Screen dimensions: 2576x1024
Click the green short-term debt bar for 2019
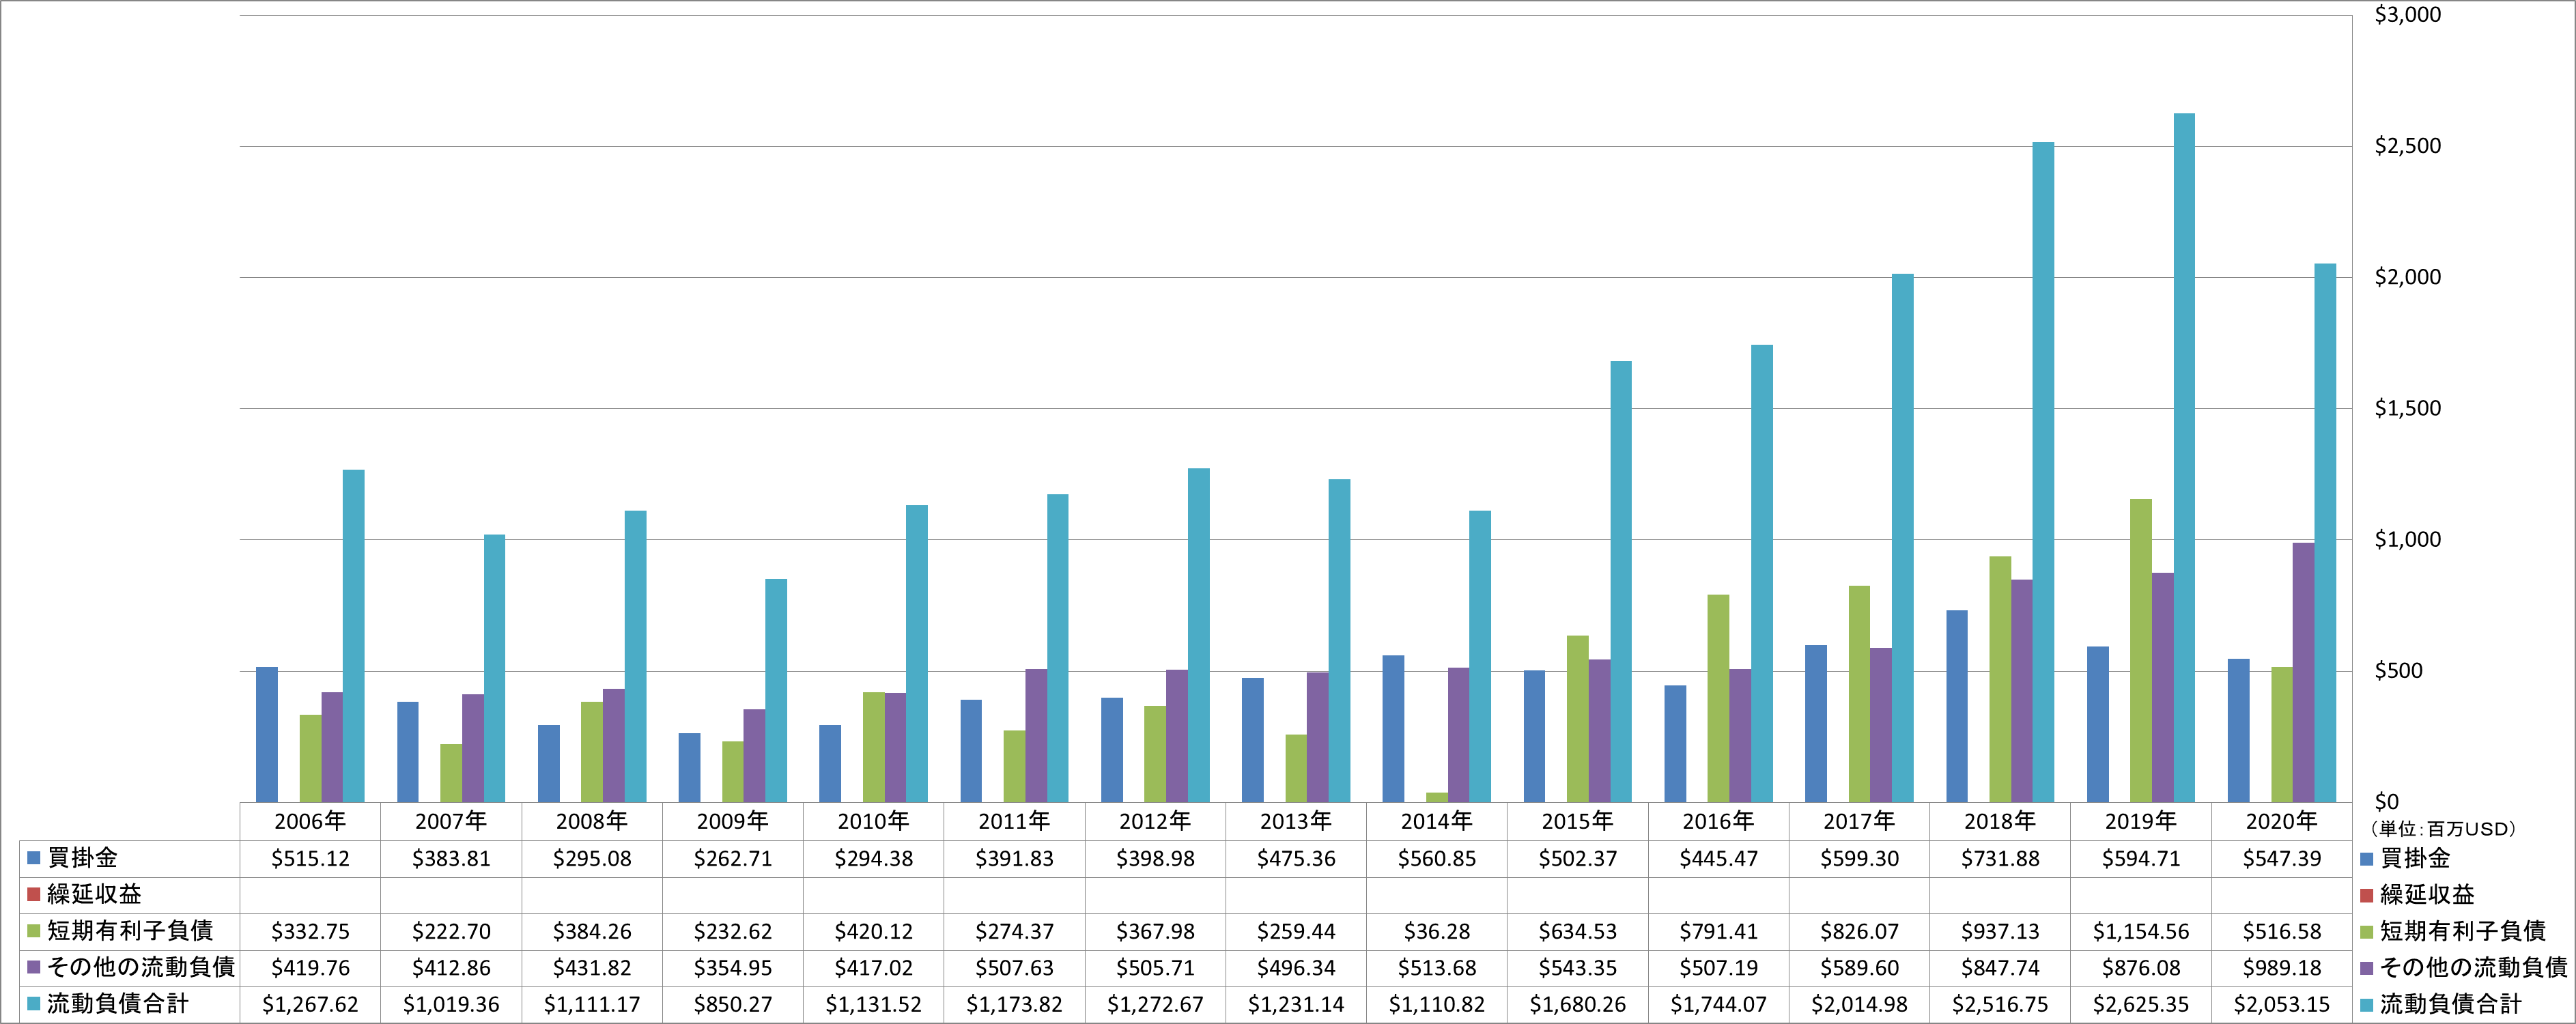coord(2141,651)
